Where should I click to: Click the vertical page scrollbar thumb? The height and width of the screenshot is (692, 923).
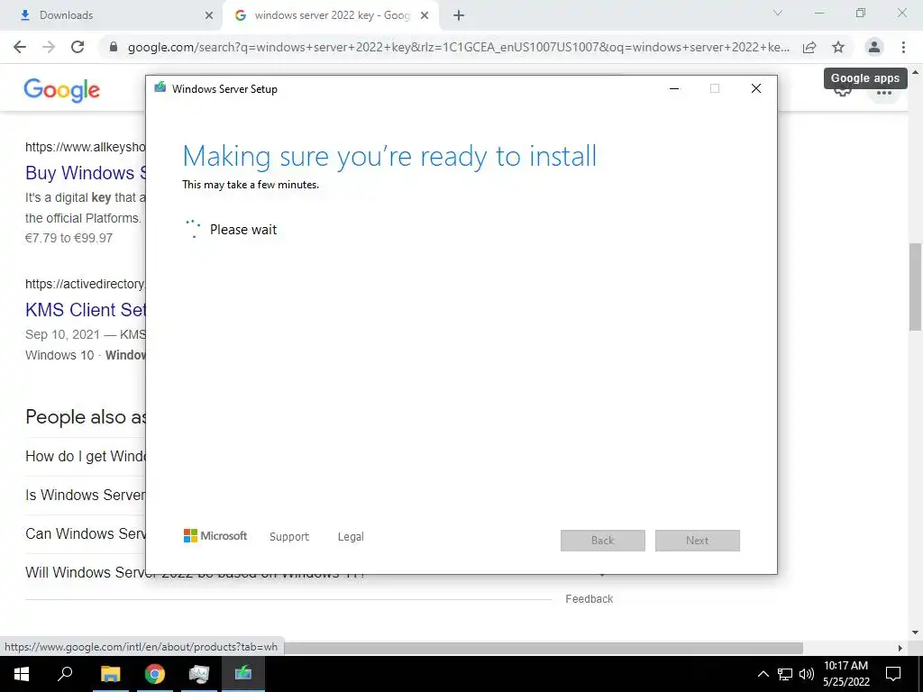pos(915,287)
